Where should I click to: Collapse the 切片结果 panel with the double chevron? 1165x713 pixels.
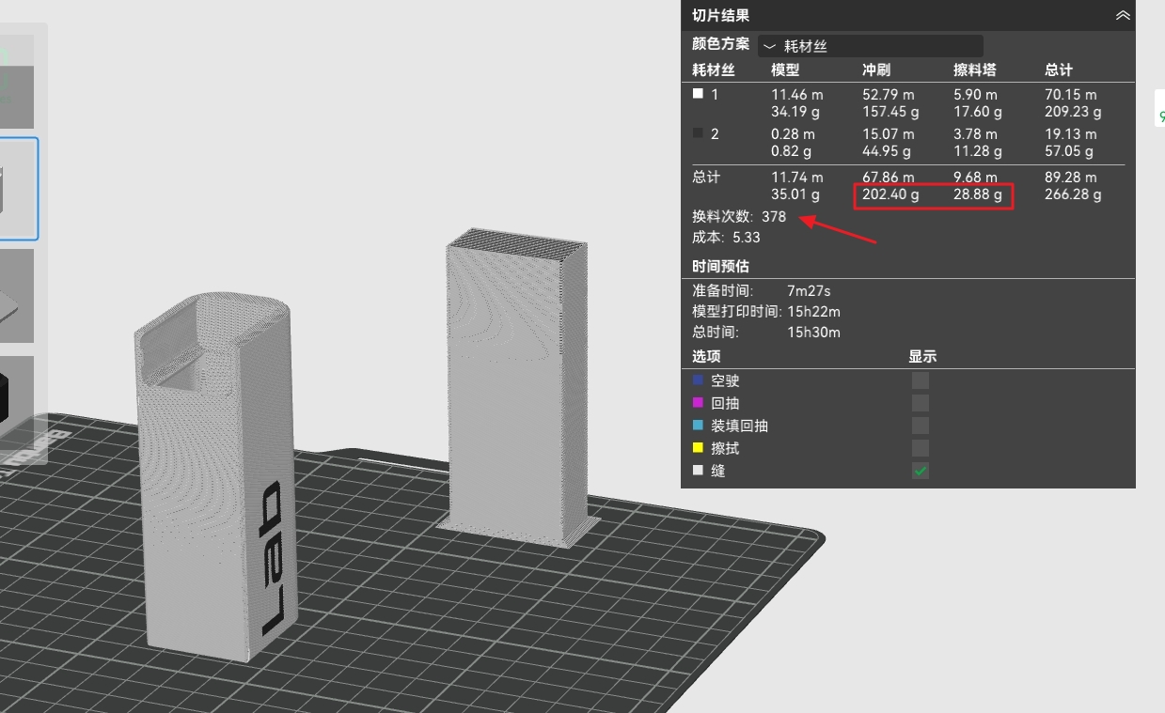[1123, 15]
